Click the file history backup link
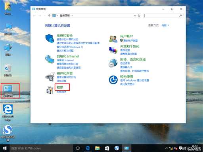The width and height of the screenshot is (203, 152). (78, 43)
